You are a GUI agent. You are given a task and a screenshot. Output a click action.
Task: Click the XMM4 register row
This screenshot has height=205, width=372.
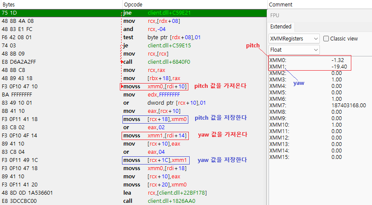point(306,86)
